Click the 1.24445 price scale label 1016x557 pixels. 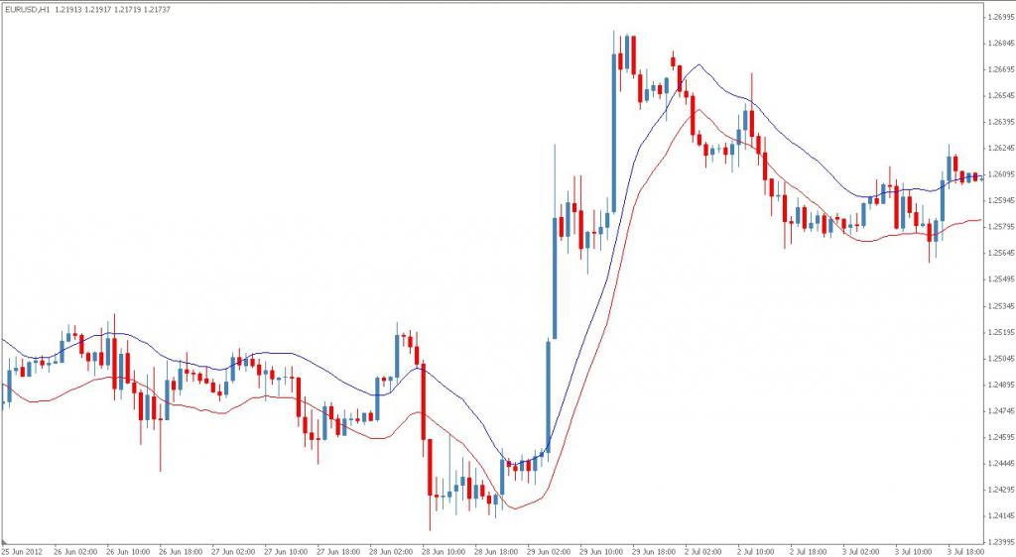click(1001, 463)
